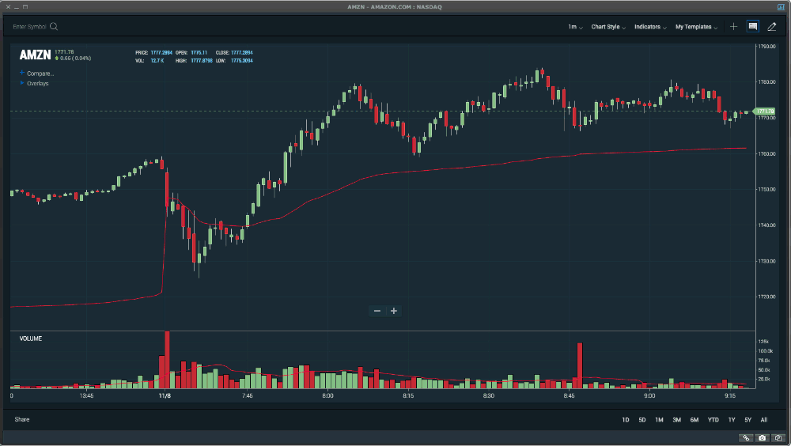Open the My Templates dropdown
Viewport: 791px width, 446px height.
click(x=696, y=27)
